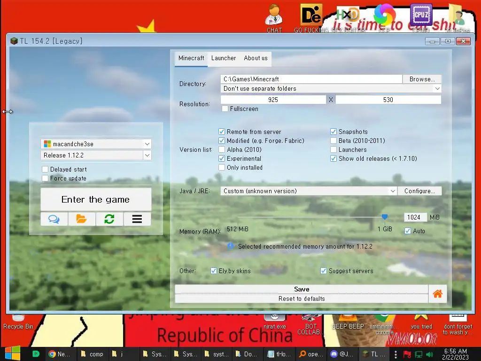The height and width of the screenshot is (361, 481).
Task: Check the Delayed start option
Action: click(45, 169)
